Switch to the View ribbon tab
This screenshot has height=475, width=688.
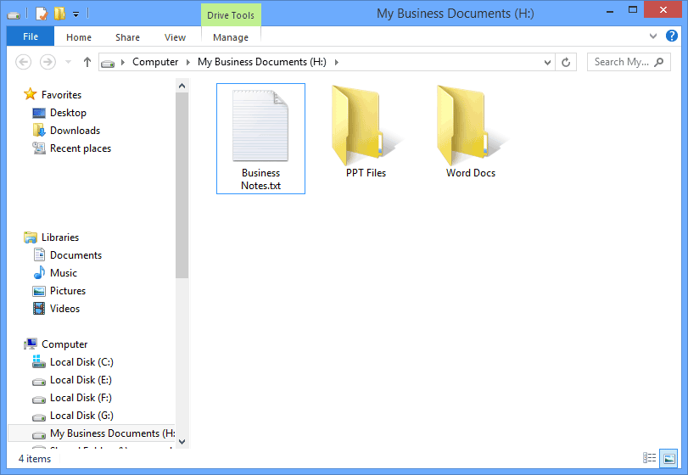point(175,37)
